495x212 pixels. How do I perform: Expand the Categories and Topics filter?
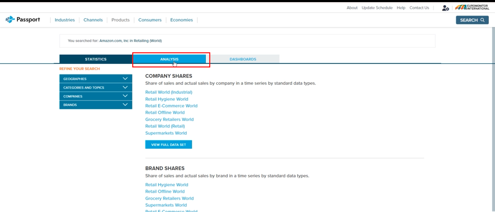[96, 88]
